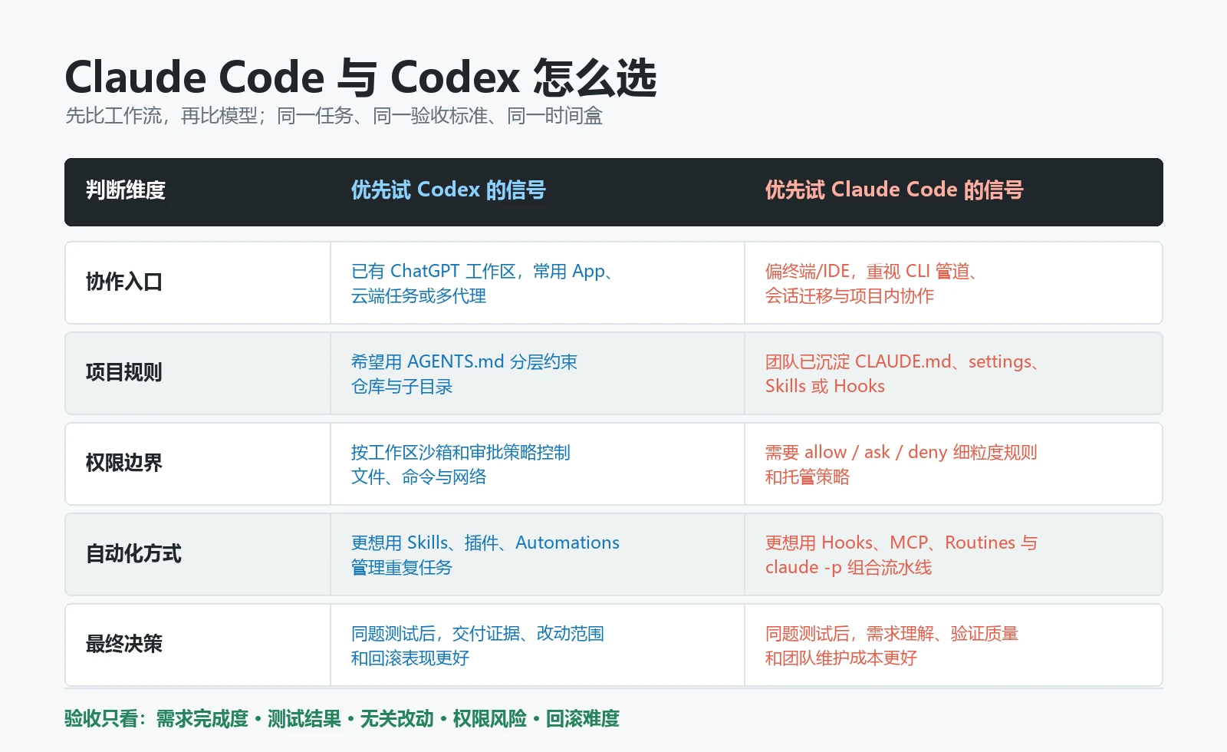The image size is (1227, 752).
Task: Click the cell '更想用 Skills、插件、Automations'
Action: [x=538, y=555]
